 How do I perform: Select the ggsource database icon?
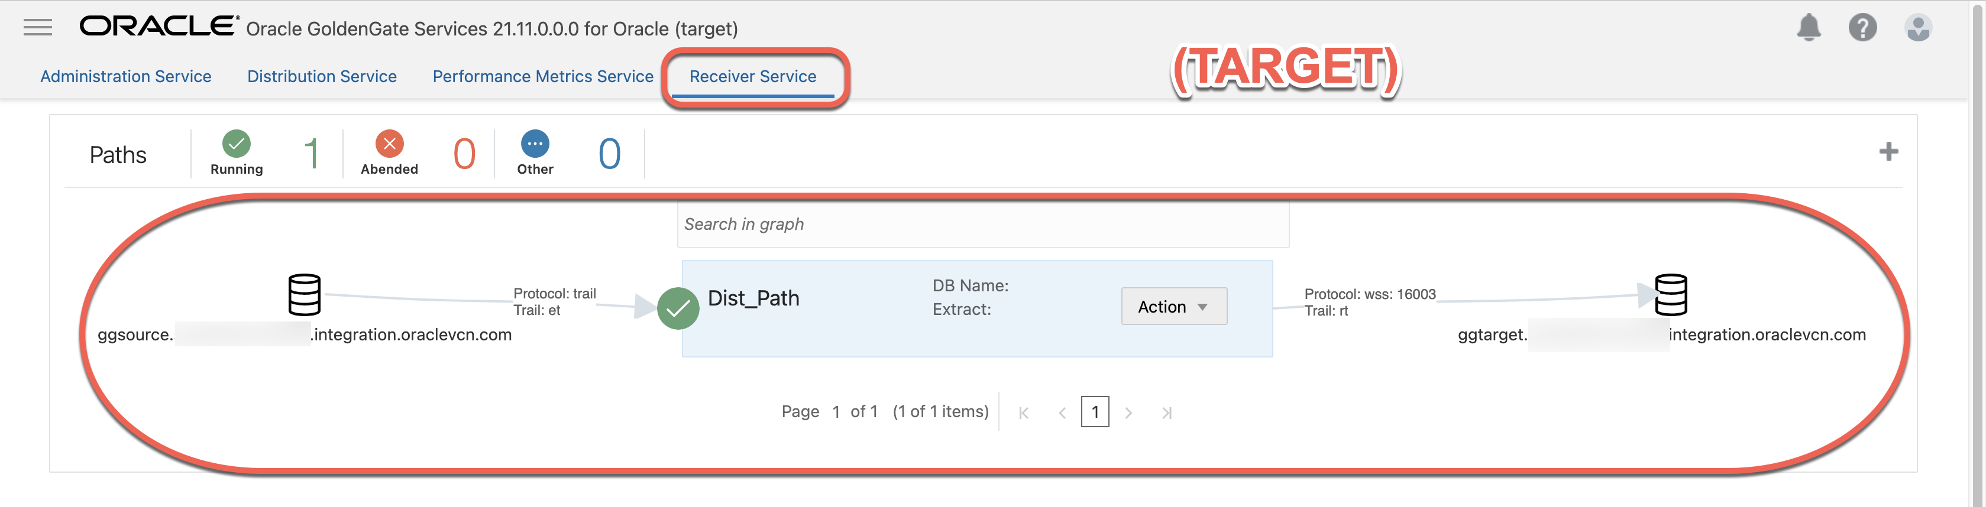(305, 294)
